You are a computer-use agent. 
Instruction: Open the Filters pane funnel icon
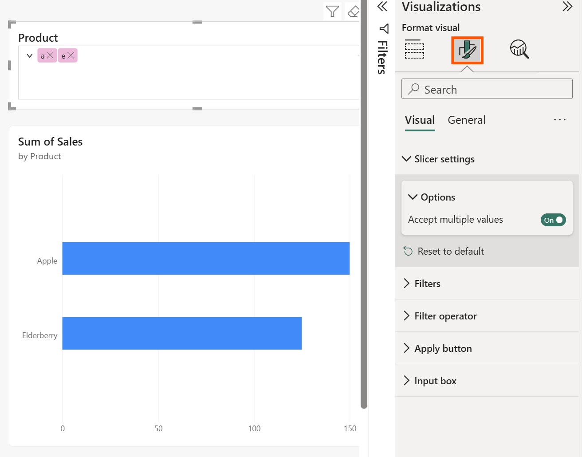[x=382, y=29]
